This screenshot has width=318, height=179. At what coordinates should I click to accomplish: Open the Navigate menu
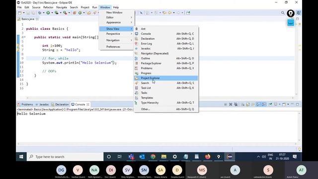click(x=62, y=7)
